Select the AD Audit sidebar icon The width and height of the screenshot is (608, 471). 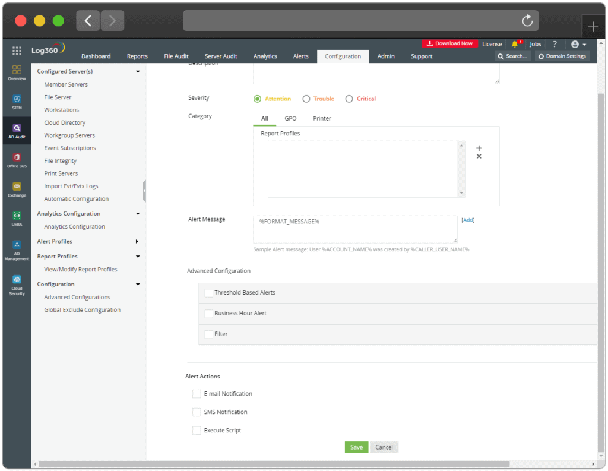tap(17, 131)
